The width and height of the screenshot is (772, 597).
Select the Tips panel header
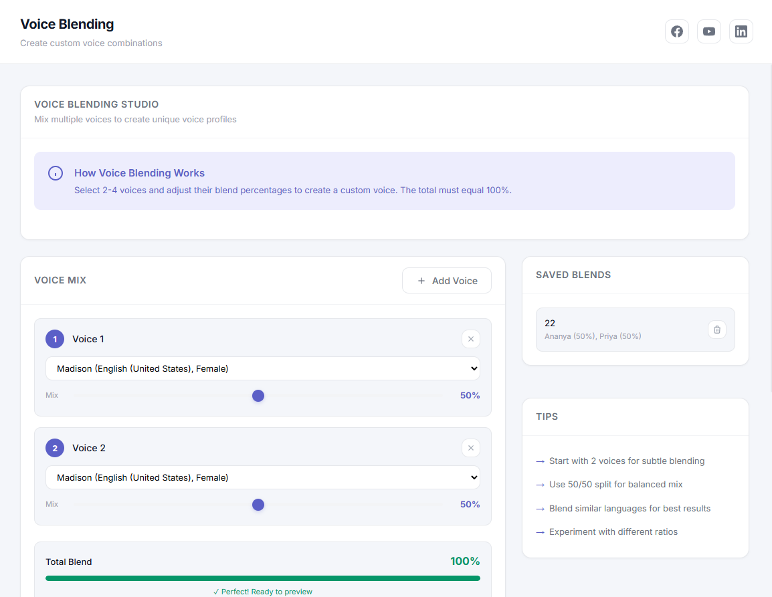pos(547,416)
